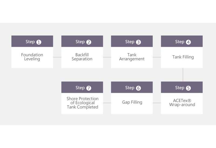Click the connector line between Step 6 and 7

click(x=107, y=103)
